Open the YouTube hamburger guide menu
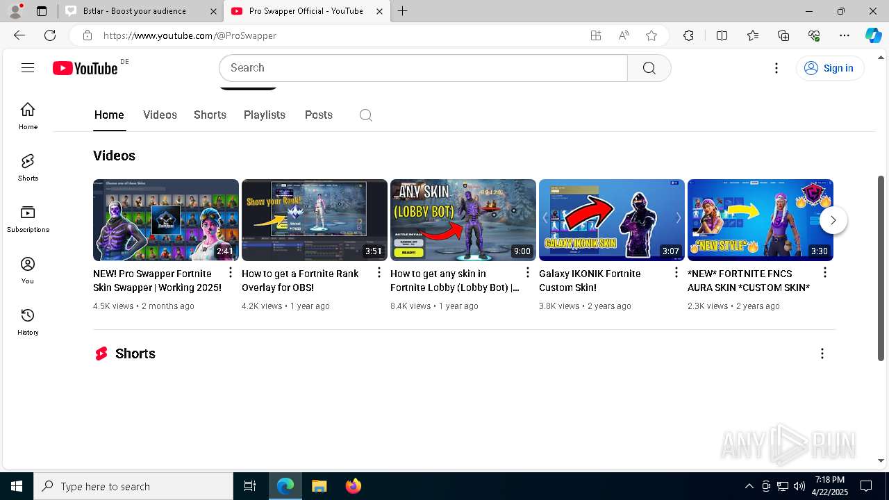Image resolution: width=889 pixels, height=500 pixels. (28, 67)
